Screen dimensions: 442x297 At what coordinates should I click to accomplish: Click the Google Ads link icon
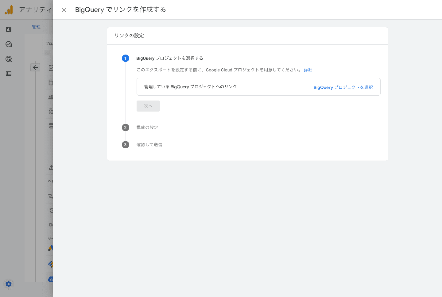point(51,248)
